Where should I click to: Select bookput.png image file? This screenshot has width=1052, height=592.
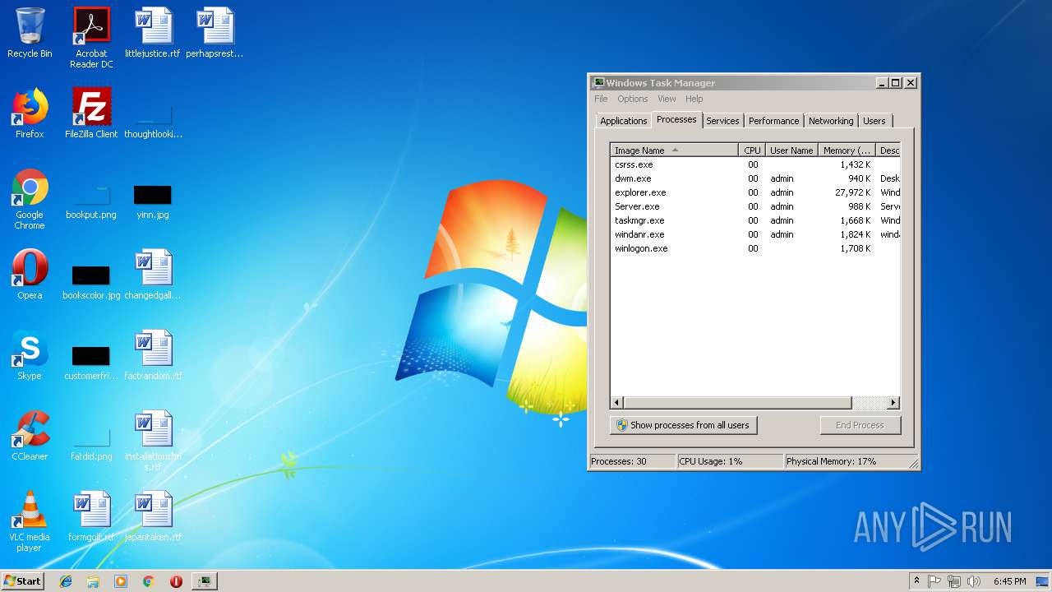tap(91, 194)
